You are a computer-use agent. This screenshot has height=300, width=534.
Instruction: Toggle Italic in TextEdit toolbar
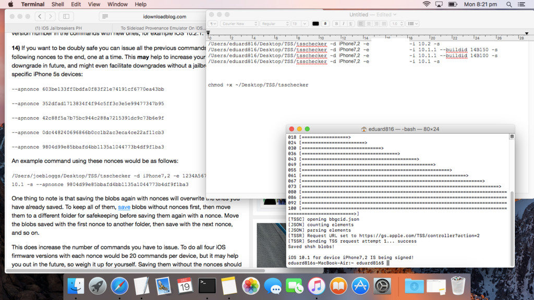coord(343,23)
